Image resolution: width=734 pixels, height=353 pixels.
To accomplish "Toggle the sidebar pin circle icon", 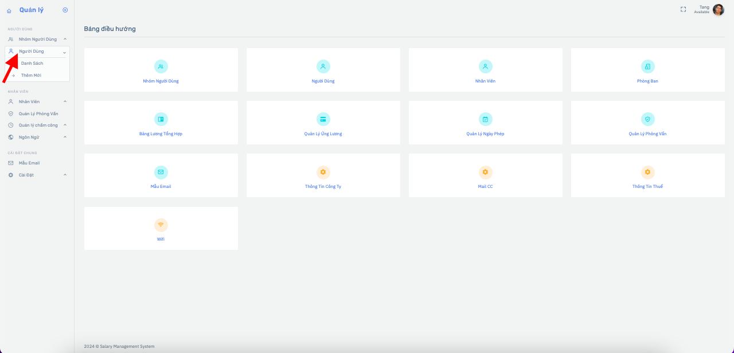I will click(x=65, y=10).
